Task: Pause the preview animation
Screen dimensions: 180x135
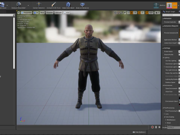Action: (x=156, y=127)
